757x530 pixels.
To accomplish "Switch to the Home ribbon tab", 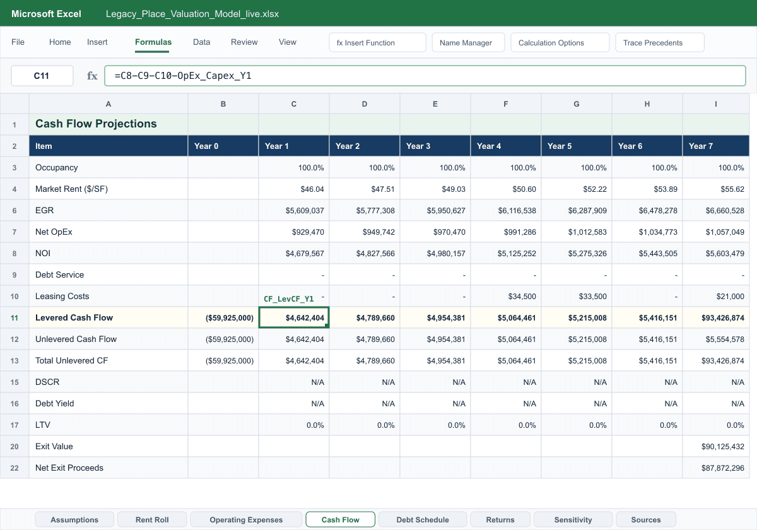I will coord(60,42).
